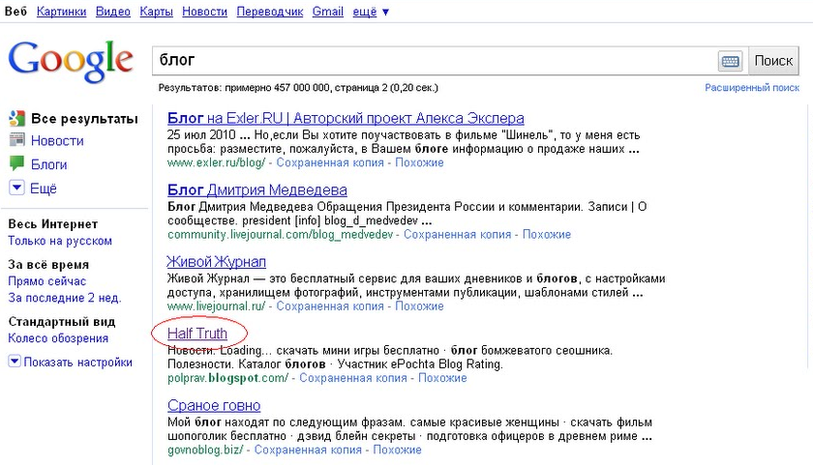
Task: Open Колесо обозрения view
Action: pyautogui.click(x=58, y=338)
